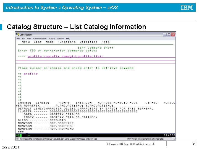This screenshot has height=149, width=199.
Task: Select ISPF Mode action bar item
Action: [x=50, y=42]
